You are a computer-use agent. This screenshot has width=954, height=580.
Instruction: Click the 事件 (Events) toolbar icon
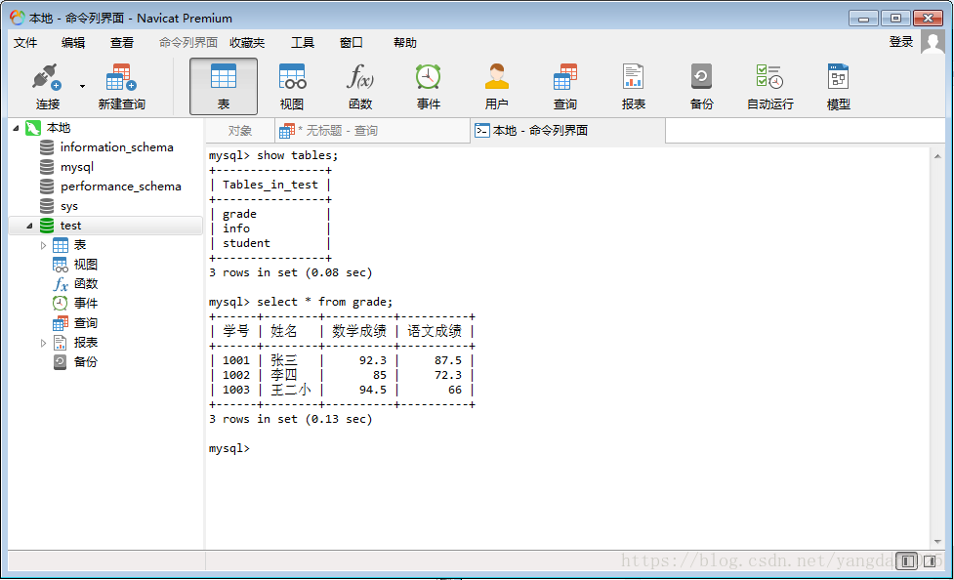[x=428, y=85]
